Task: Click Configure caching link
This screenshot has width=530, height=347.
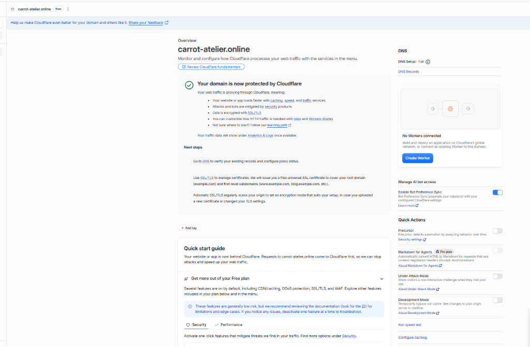Action: coord(413,338)
